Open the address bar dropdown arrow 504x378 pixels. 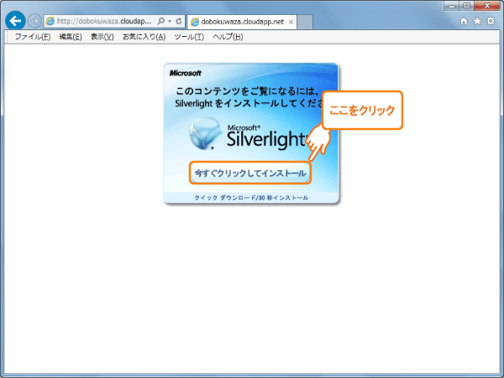[x=170, y=22]
